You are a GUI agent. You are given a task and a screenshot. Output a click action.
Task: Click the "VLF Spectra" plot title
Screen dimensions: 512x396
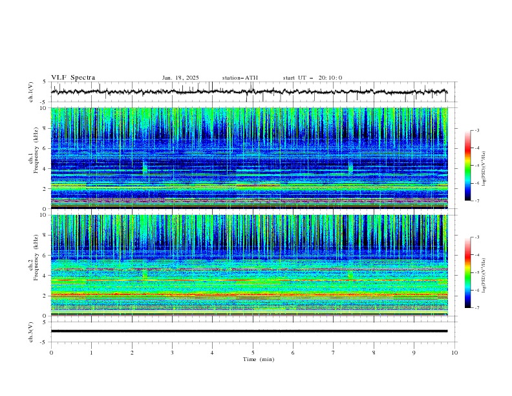click(73, 78)
